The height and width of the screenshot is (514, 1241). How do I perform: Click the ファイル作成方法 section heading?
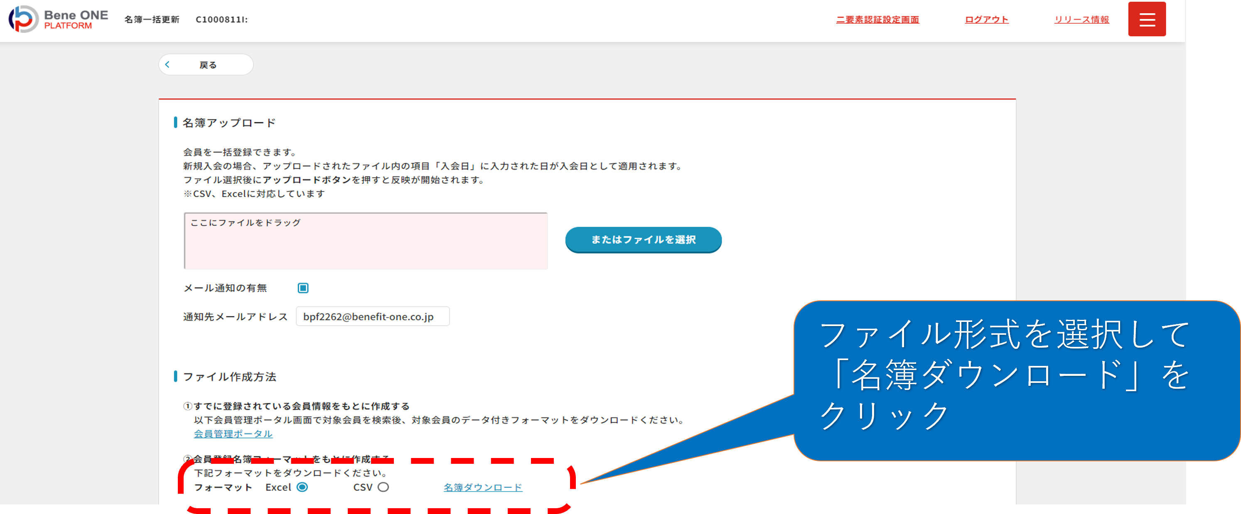[229, 377]
